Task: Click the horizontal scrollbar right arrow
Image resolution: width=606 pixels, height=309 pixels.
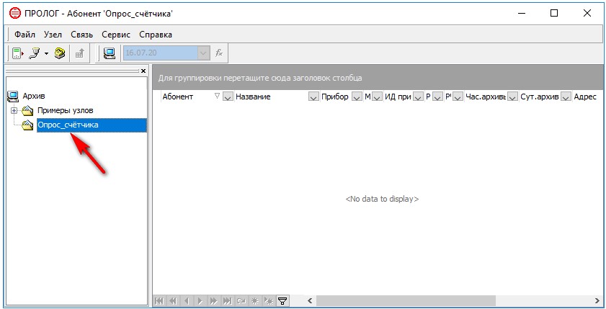Action: pos(597,301)
